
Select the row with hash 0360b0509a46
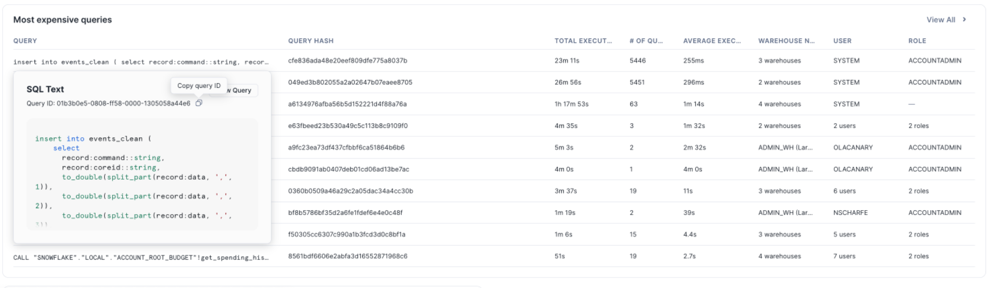click(350, 191)
